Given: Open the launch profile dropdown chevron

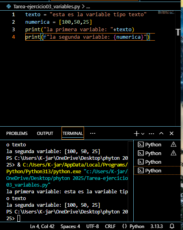Looking at the screenshot, I should 143,134.
